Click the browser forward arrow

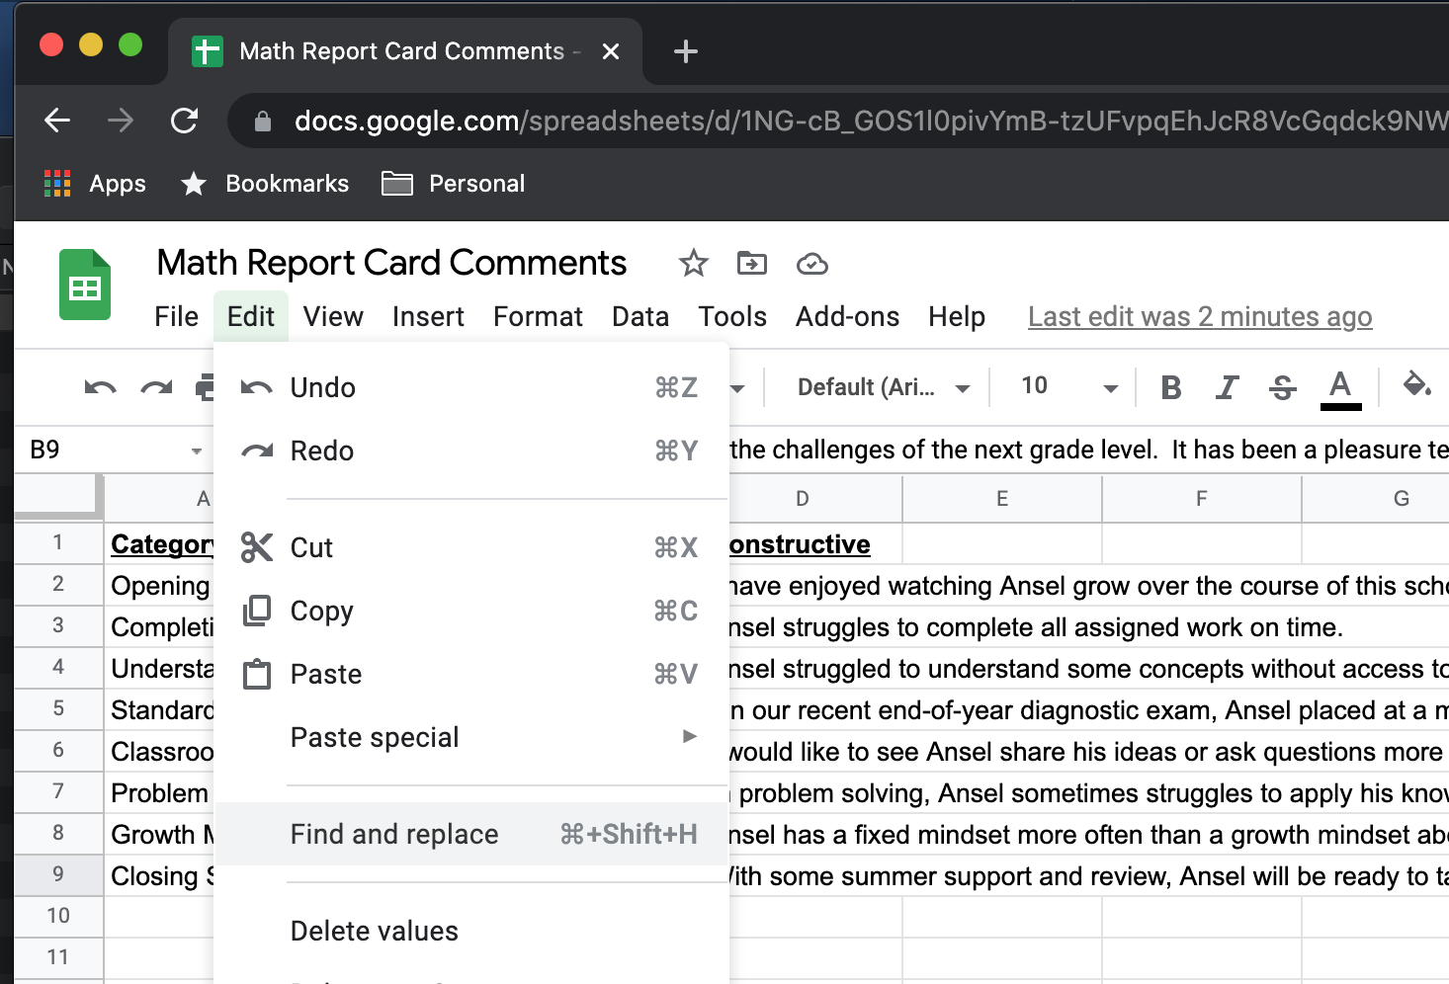tap(121, 121)
